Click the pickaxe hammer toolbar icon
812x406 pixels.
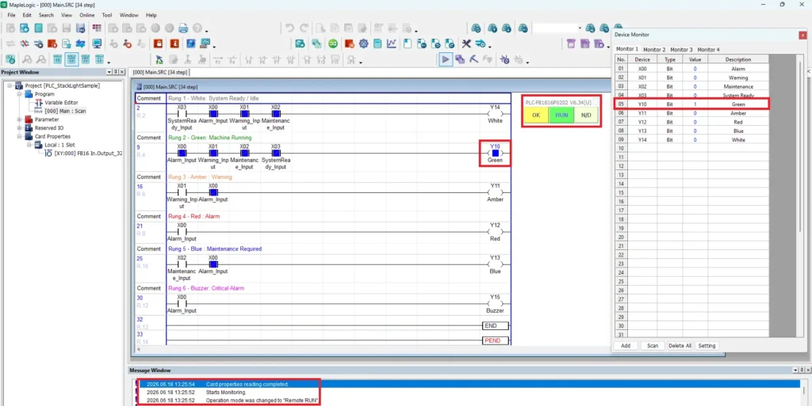point(474,59)
